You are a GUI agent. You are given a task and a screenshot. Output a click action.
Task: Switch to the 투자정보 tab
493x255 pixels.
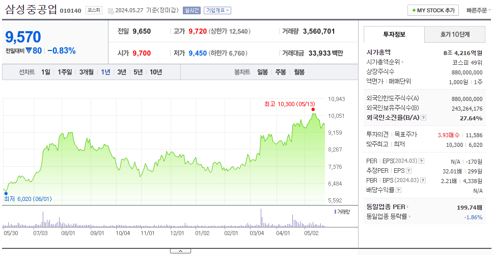point(394,34)
